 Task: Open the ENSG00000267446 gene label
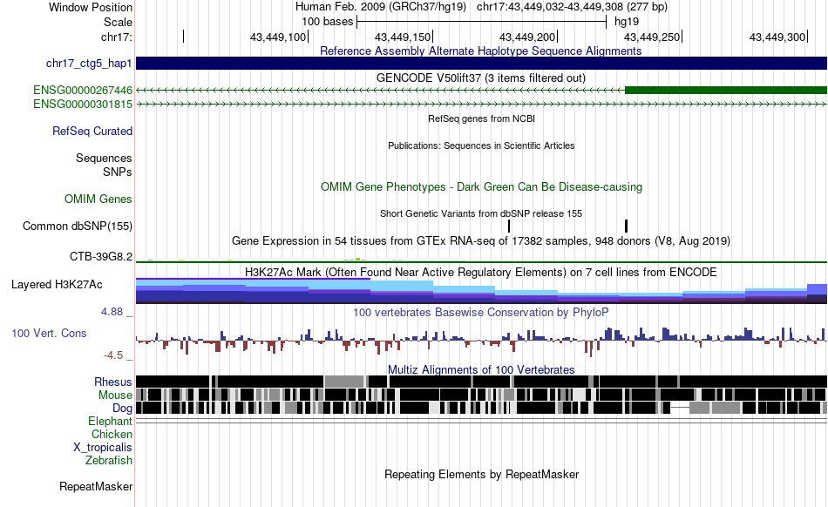[x=83, y=91]
